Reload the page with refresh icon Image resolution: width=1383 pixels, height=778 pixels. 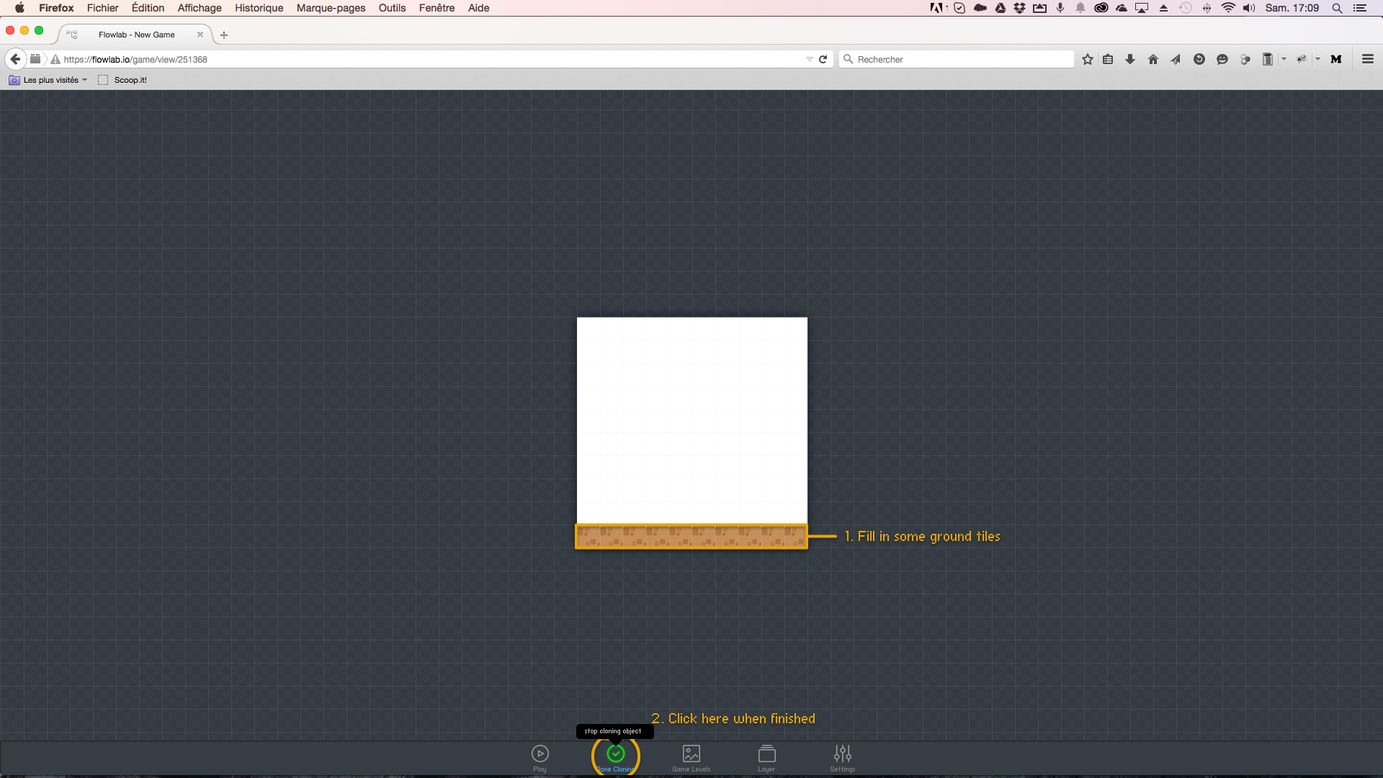pyautogui.click(x=823, y=59)
